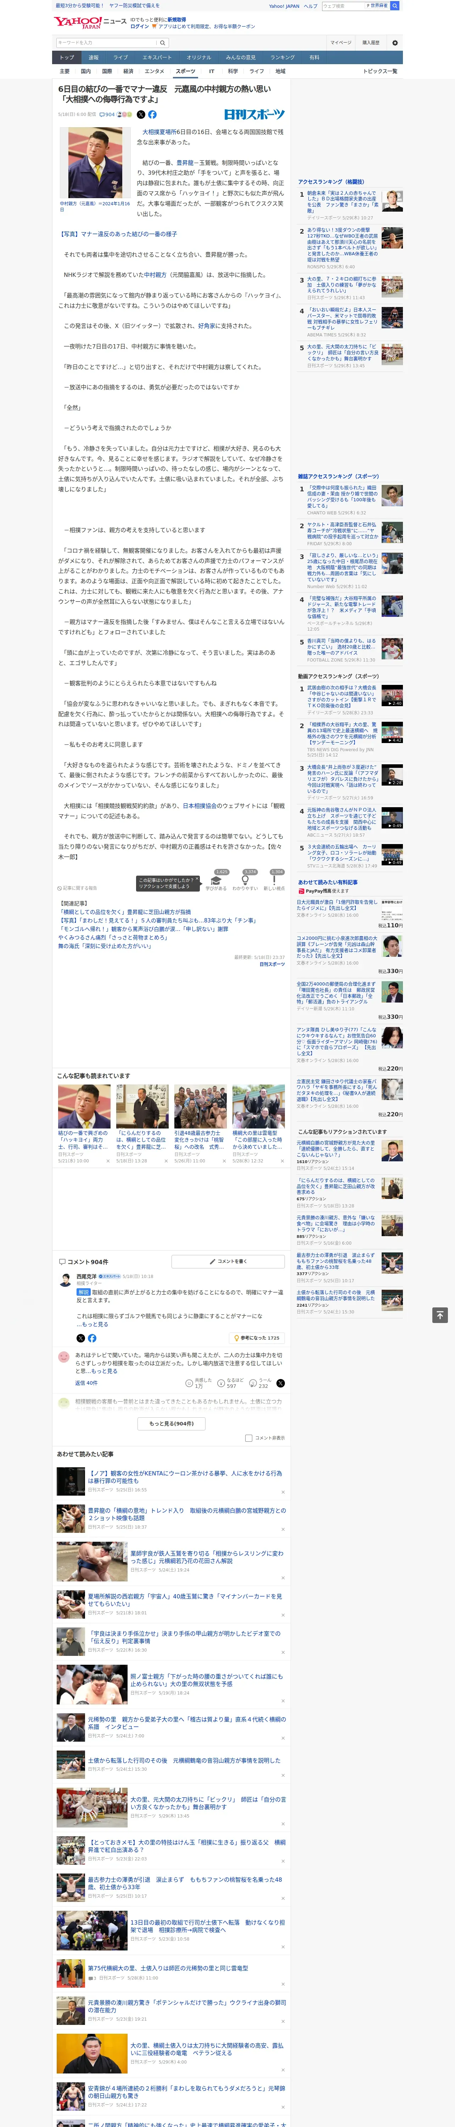Click the ヘルプ link in header
The width and height of the screenshot is (455, 2127).
tap(310, 6)
